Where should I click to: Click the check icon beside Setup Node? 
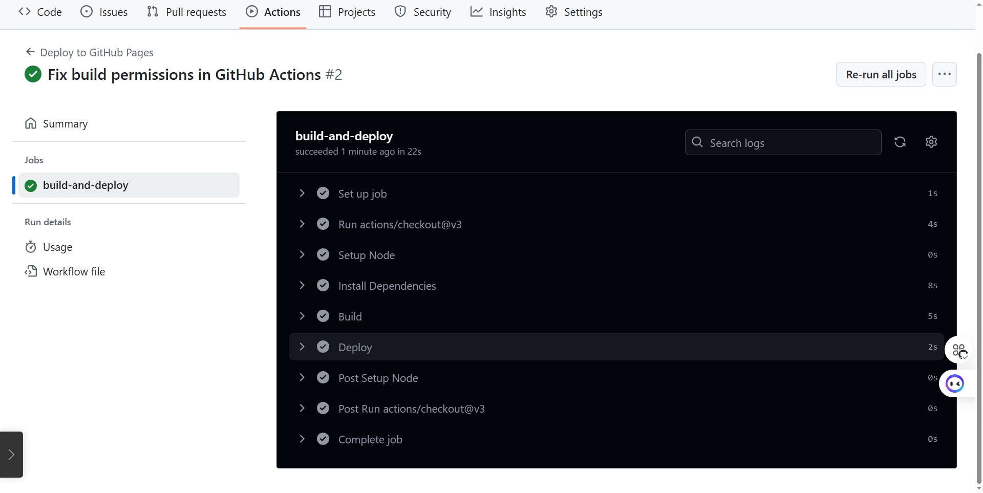click(323, 254)
